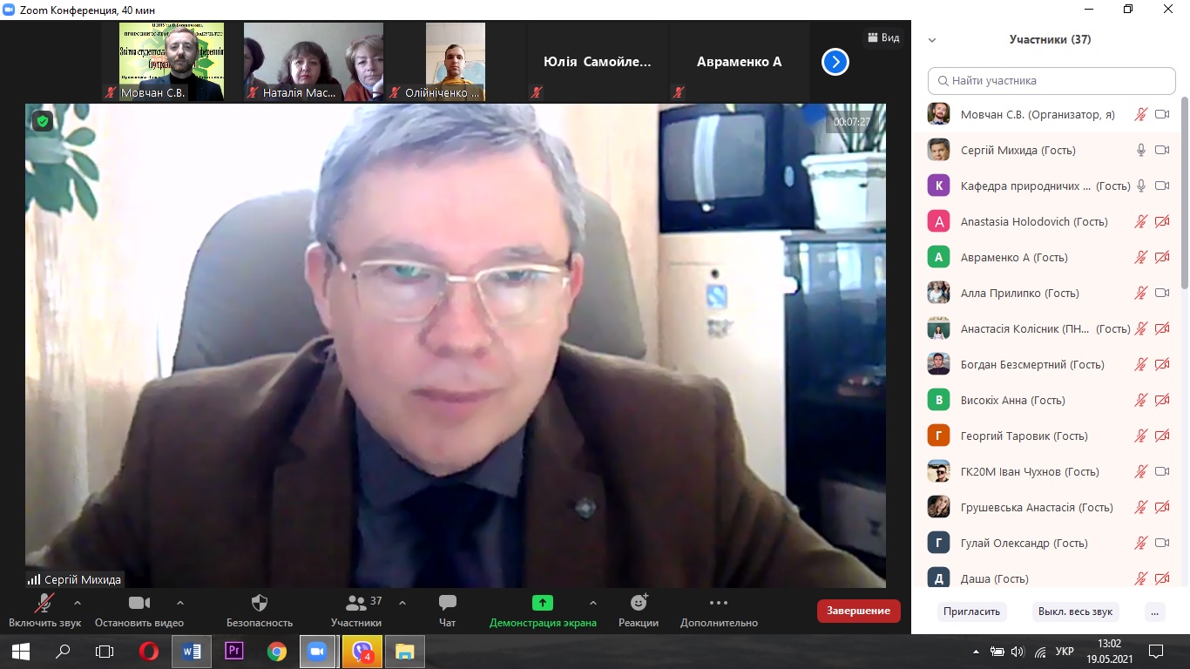Screen dimensions: 1190x669
Task: Click the green encryption shield icon on video
Action: (x=42, y=121)
